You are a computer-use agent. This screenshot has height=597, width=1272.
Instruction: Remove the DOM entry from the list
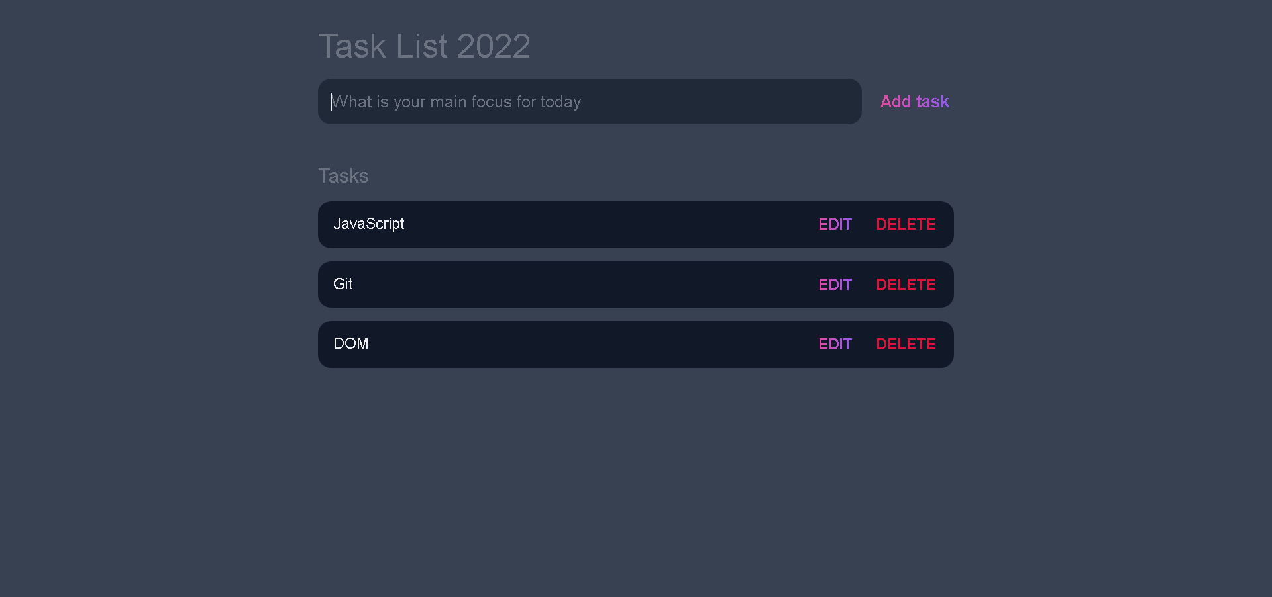(906, 344)
